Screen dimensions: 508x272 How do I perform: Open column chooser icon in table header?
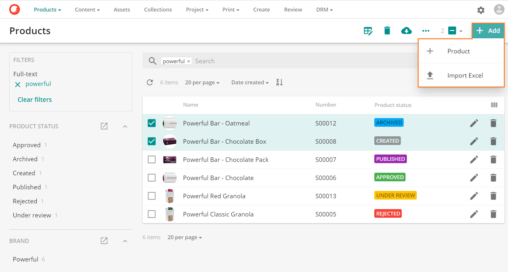tap(494, 105)
